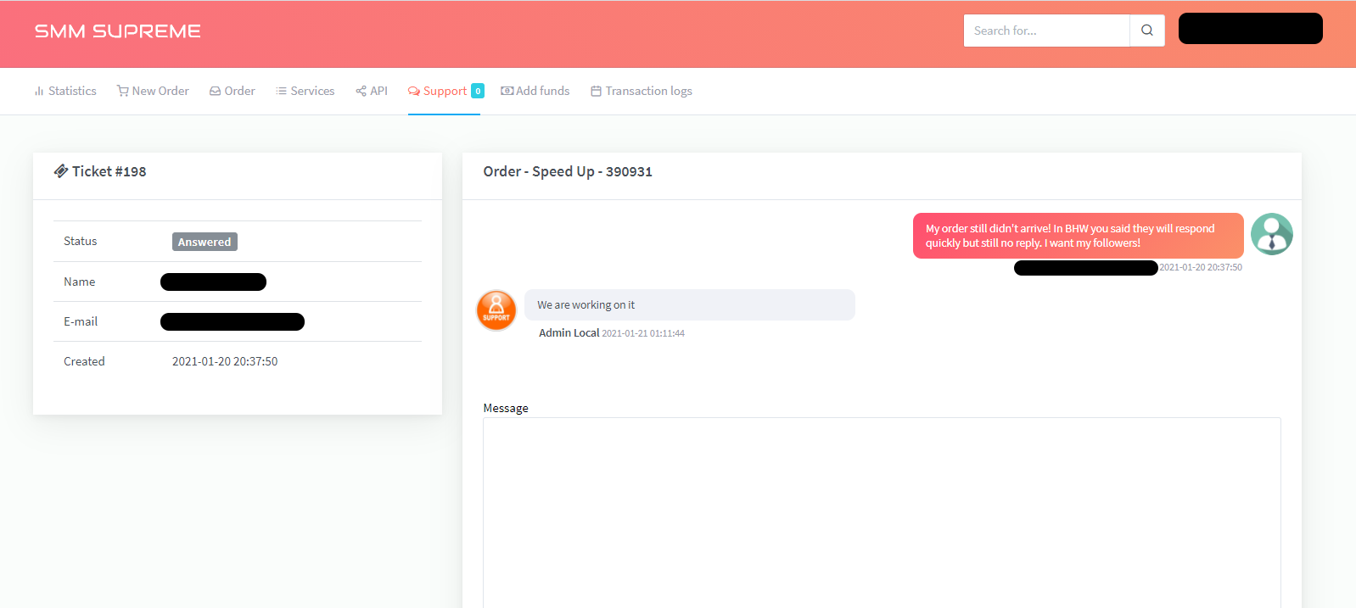The width and height of the screenshot is (1356, 608).
Task: Go to the New Order tab
Action: pos(153,91)
